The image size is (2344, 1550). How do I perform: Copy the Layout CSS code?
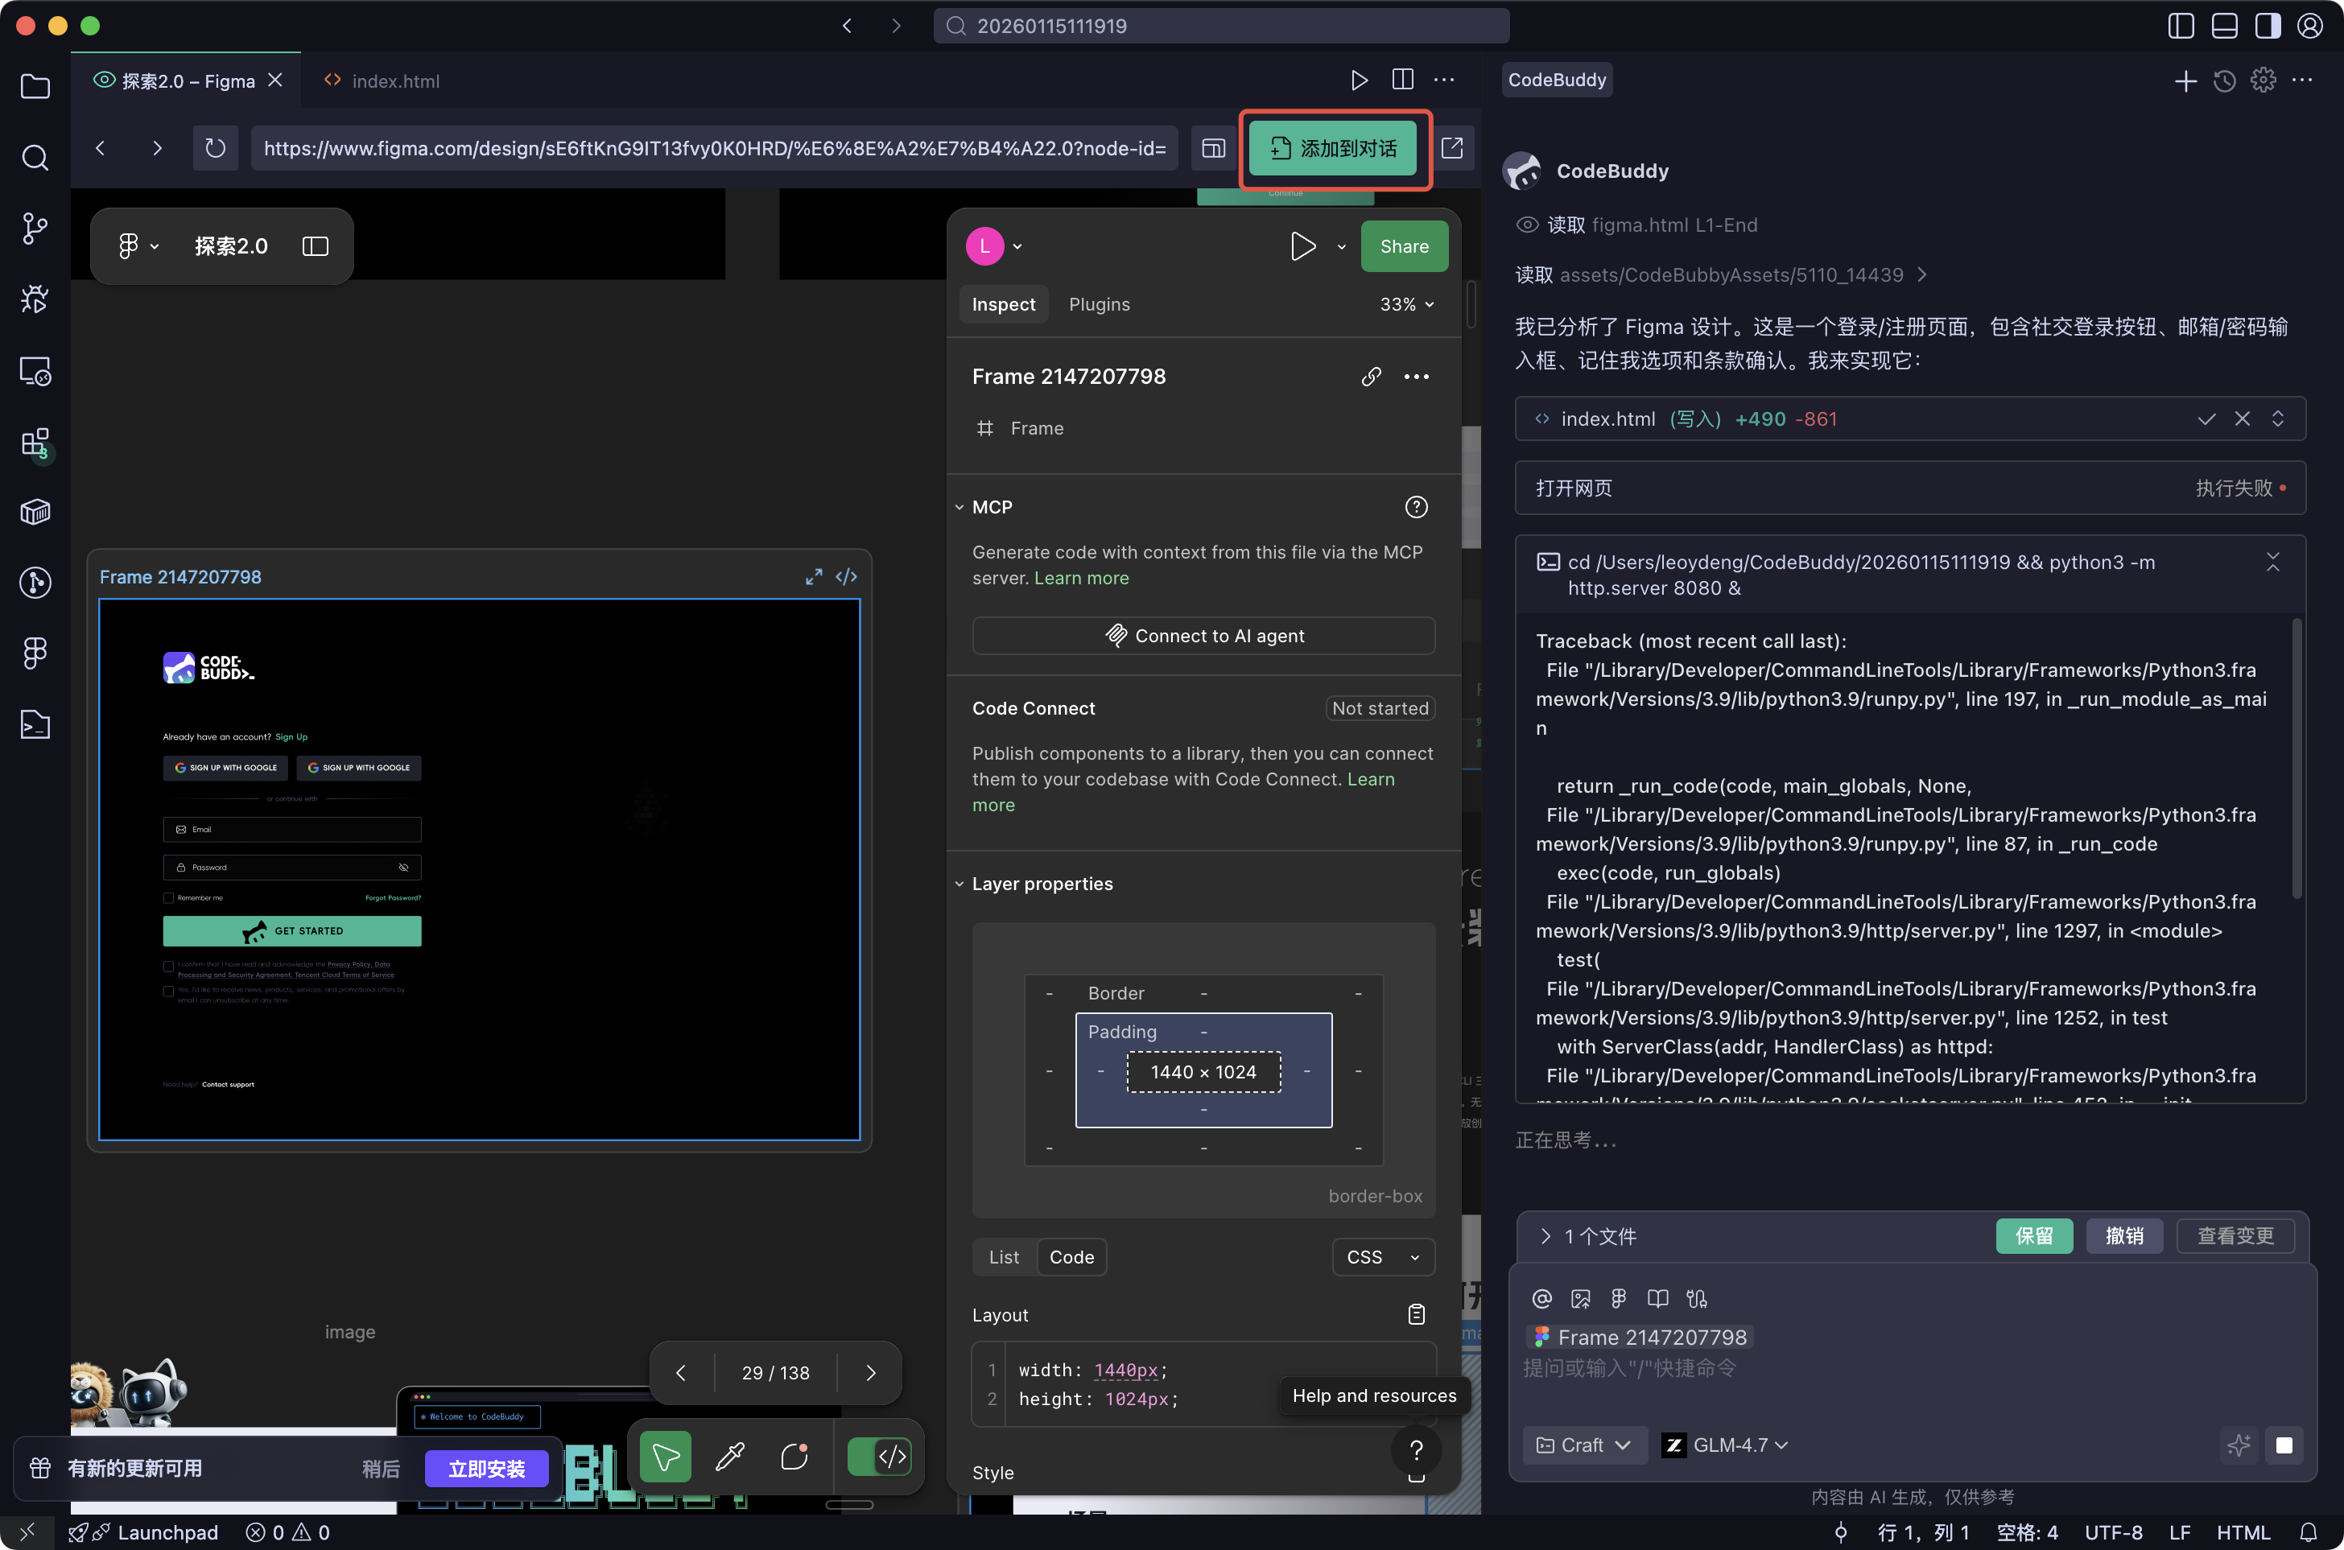1416,1315
